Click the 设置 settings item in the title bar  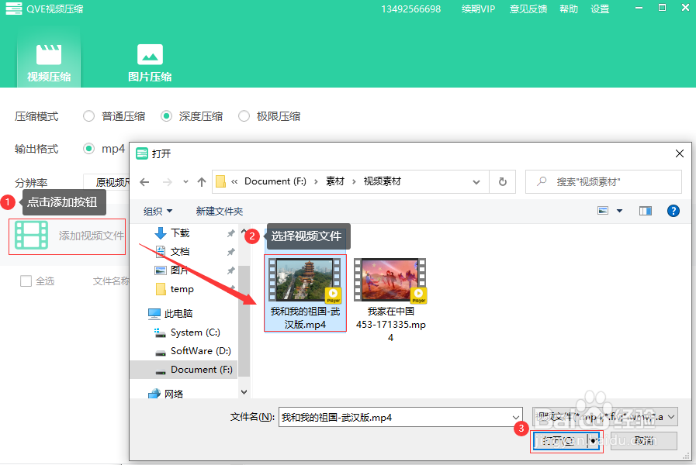pos(600,9)
